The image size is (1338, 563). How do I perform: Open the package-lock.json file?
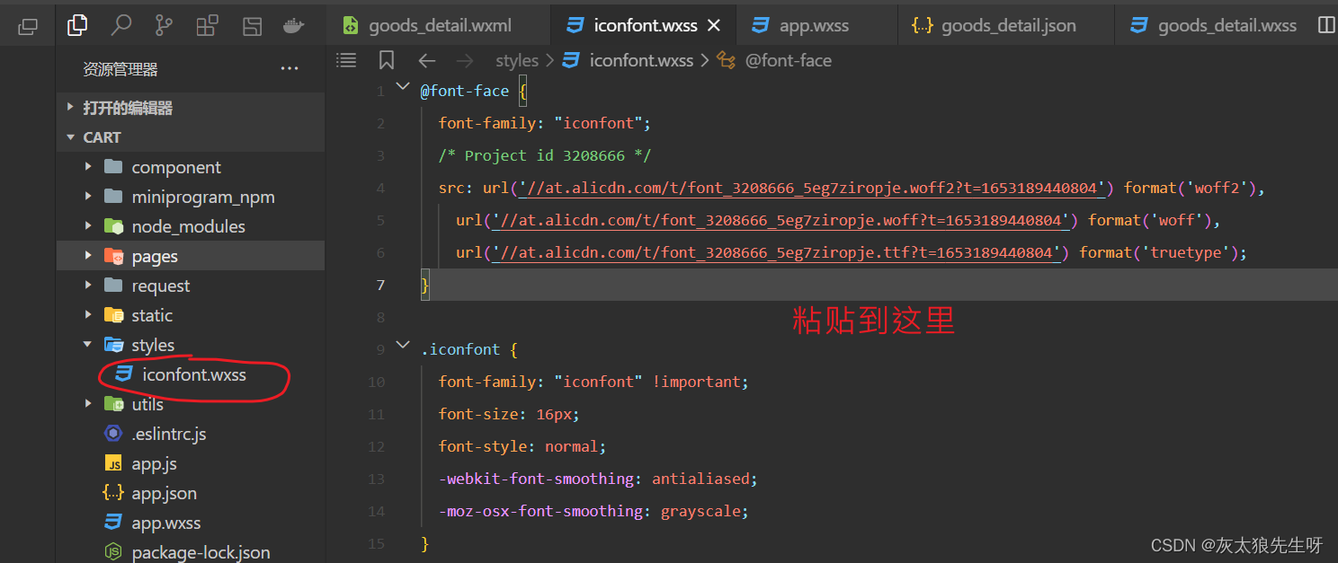pos(191,552)
